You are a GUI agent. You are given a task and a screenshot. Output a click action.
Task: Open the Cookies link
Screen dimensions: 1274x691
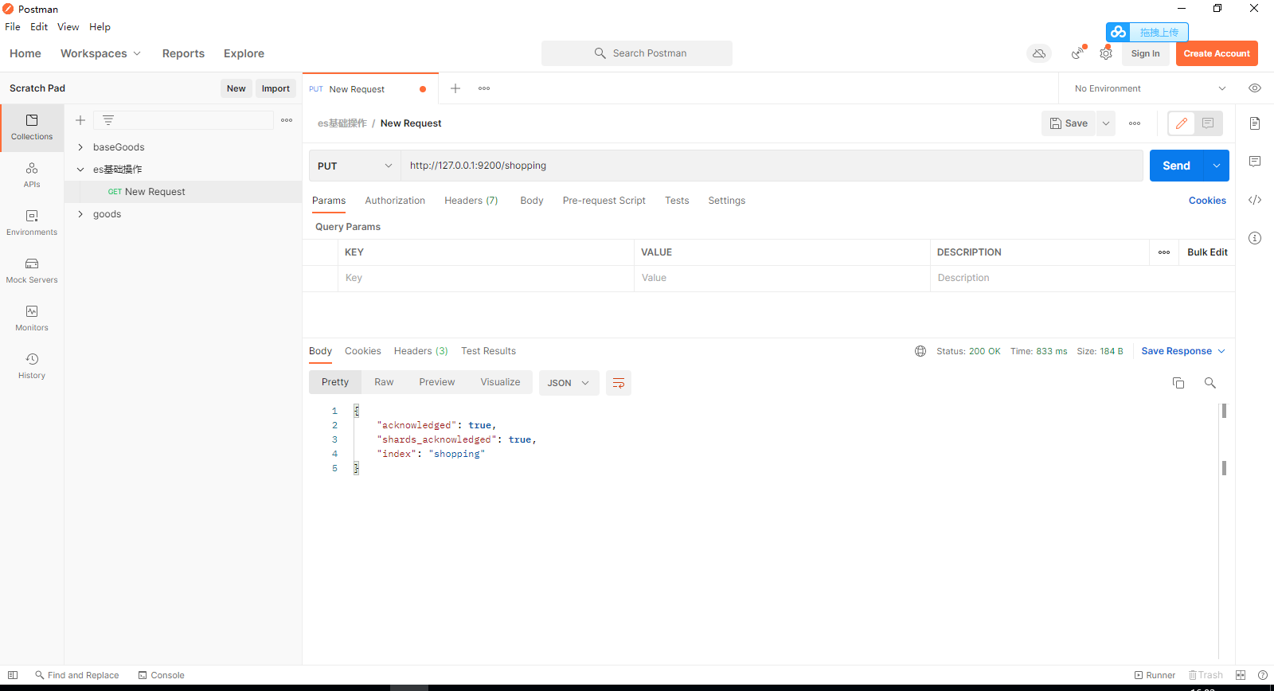(1207, 201)
